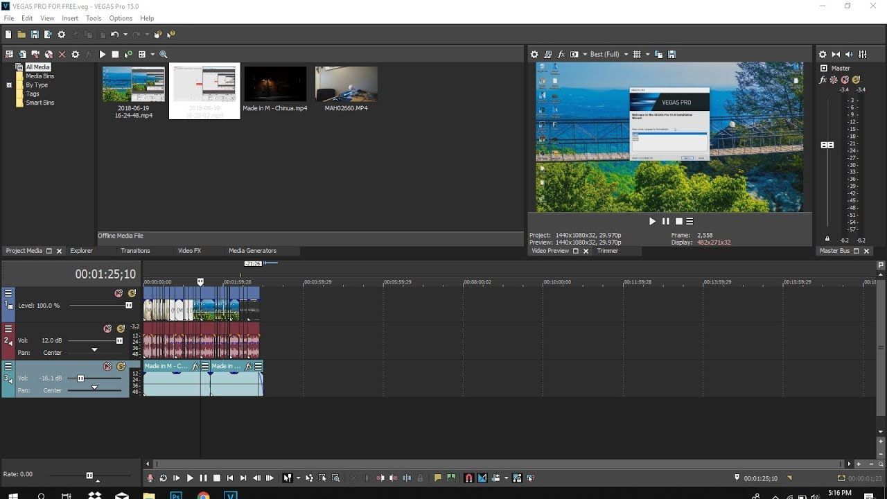Stop media preview in Project Media toolbar
This screenshot has width=887, height=499.
click(x=115, y=54)
